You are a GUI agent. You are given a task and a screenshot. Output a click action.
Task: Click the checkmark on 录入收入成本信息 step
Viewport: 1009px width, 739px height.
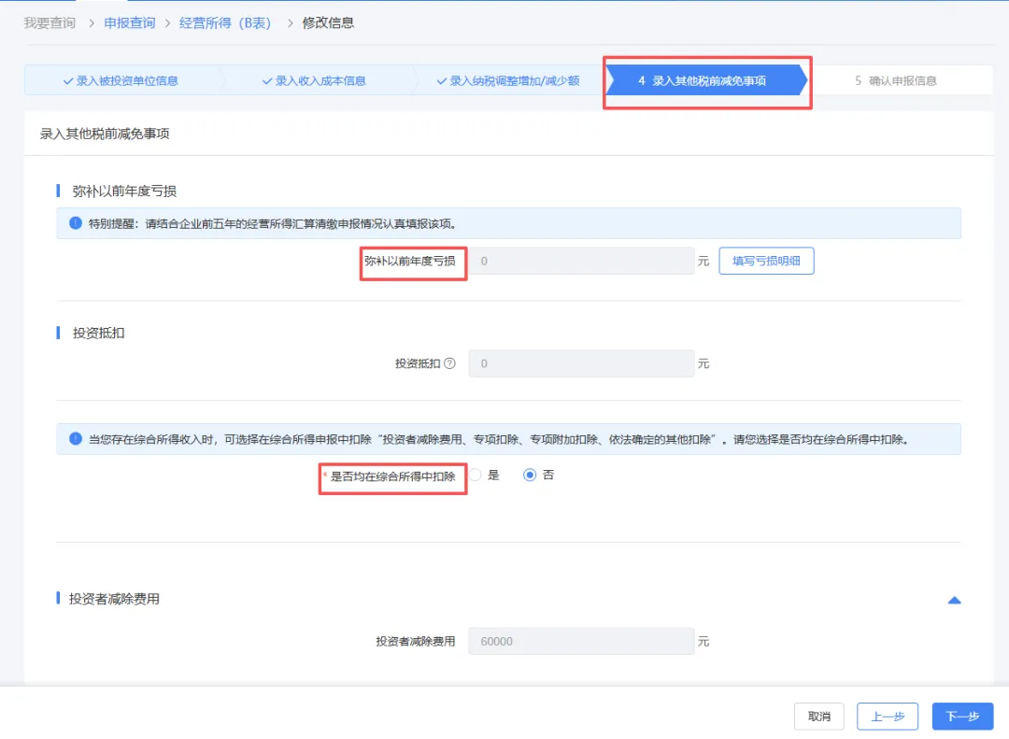(266, 81)
